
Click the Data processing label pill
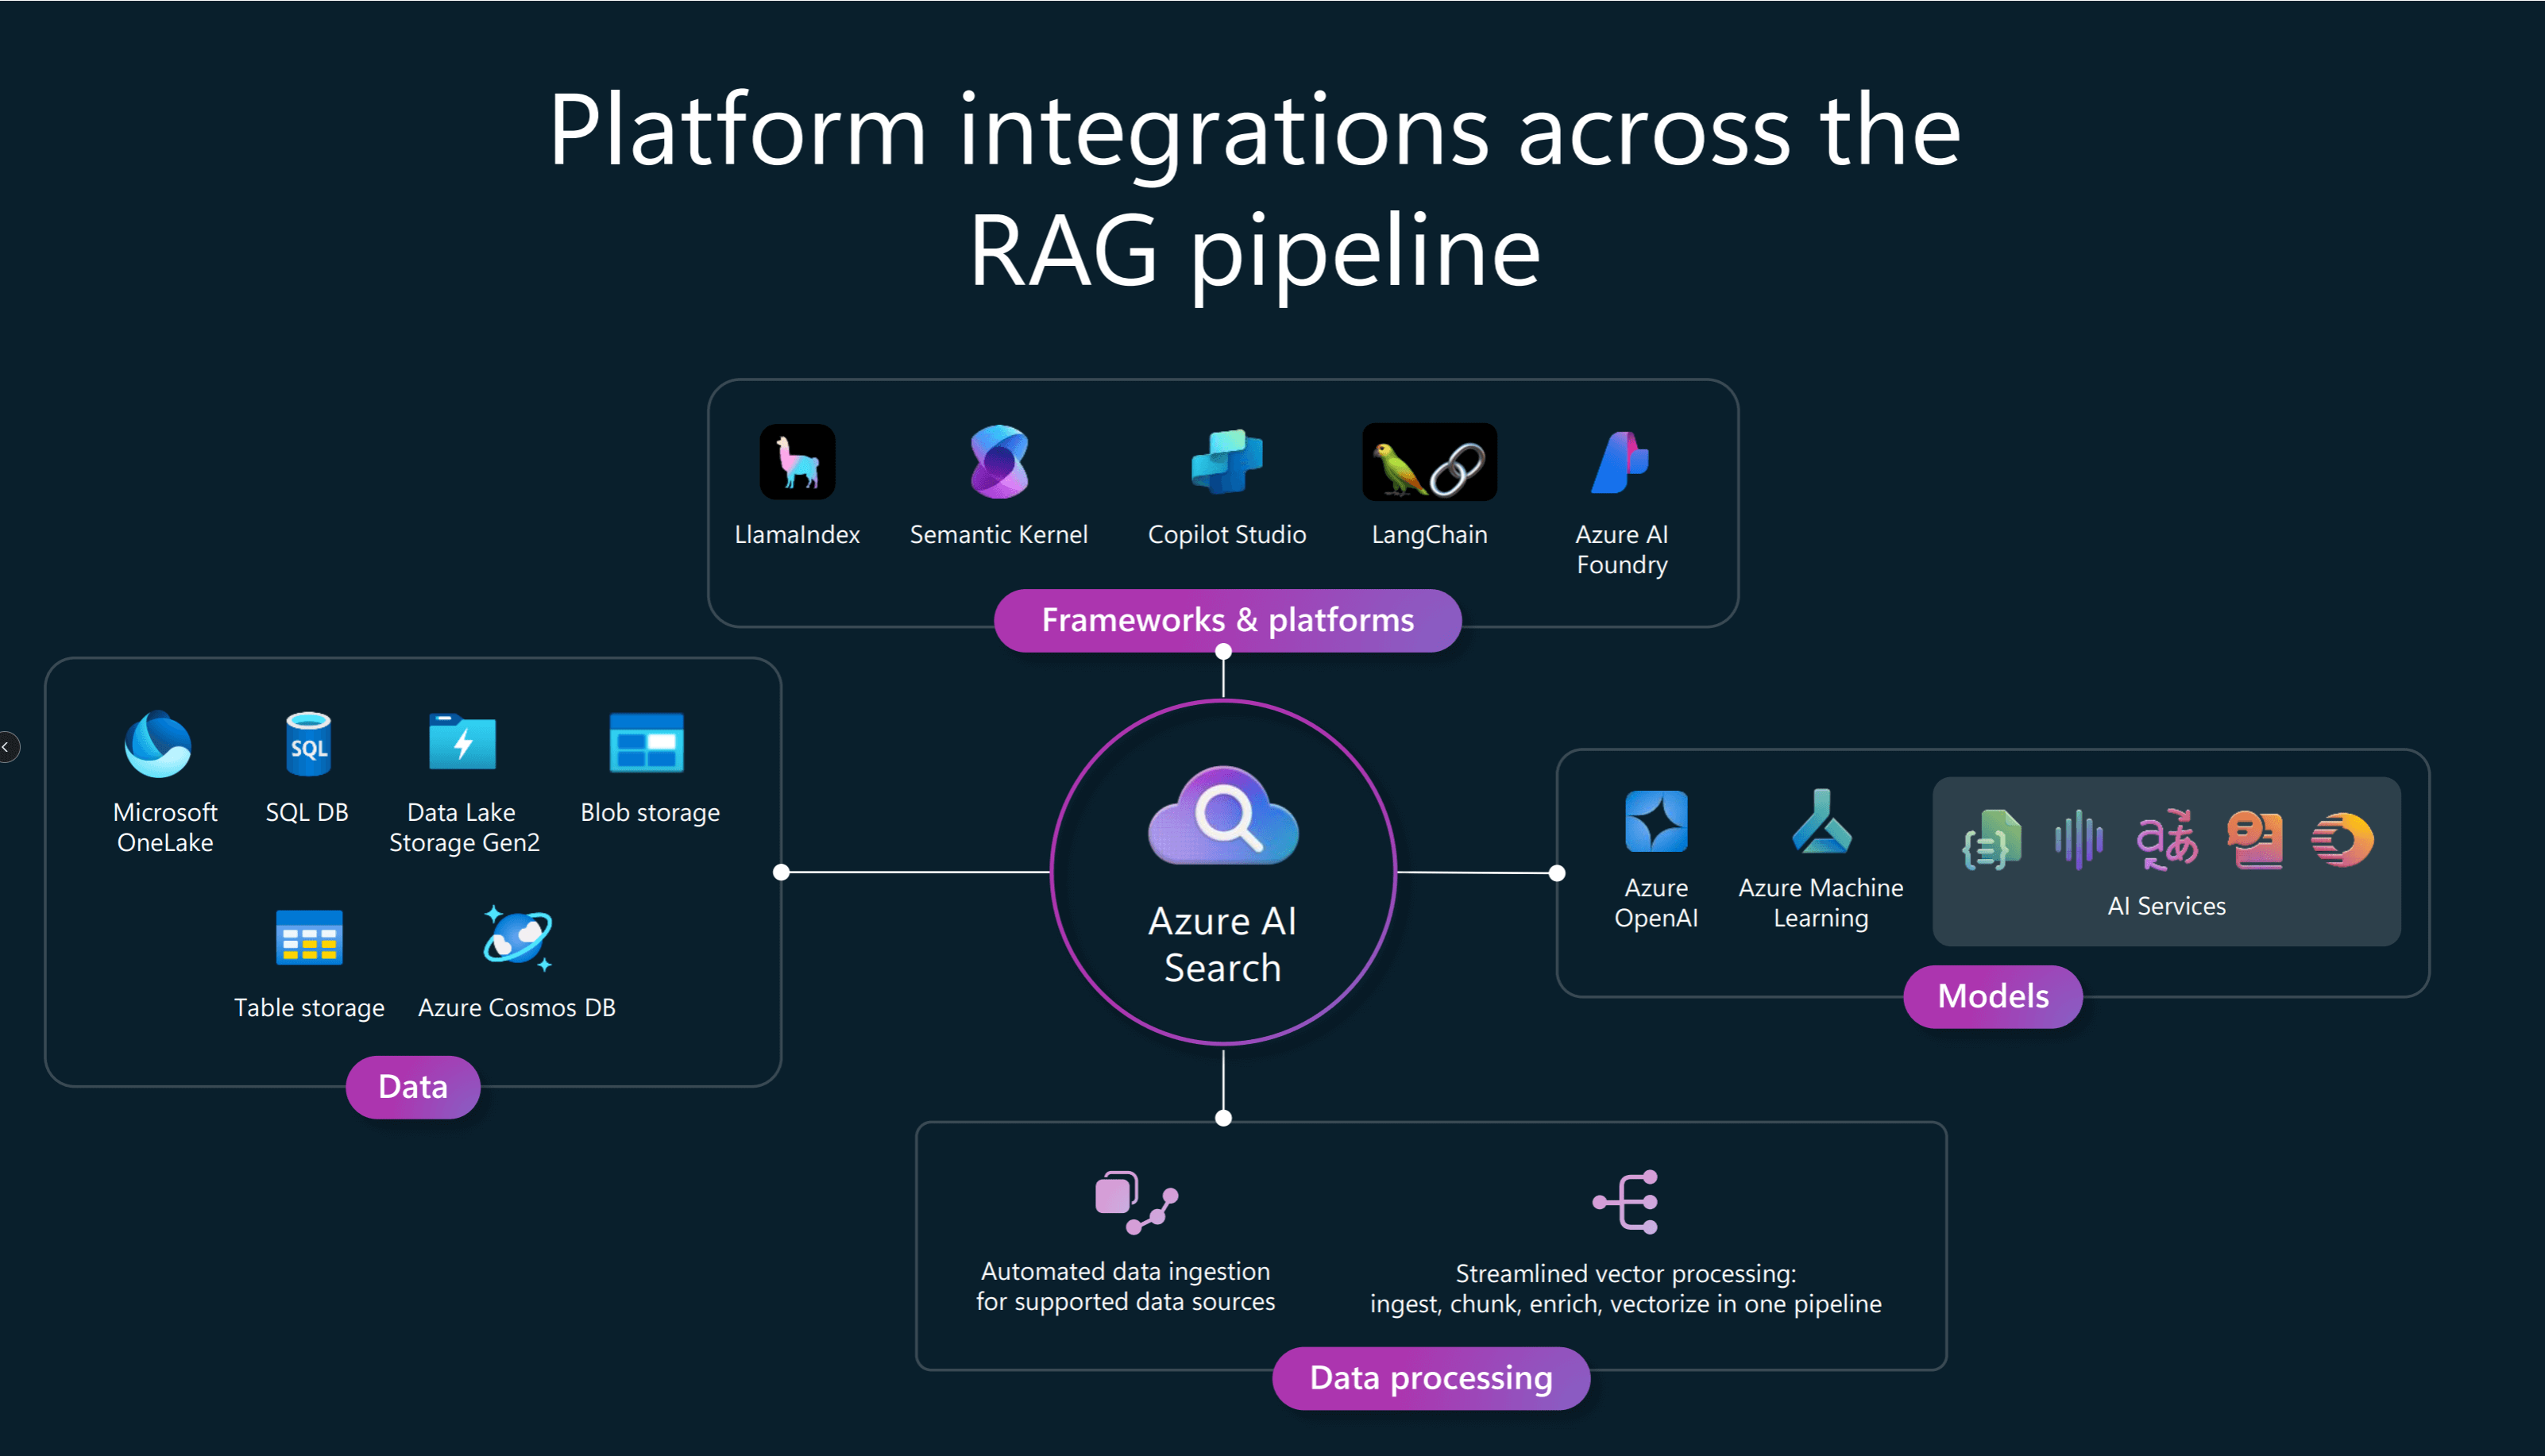click(1430, 1378)
